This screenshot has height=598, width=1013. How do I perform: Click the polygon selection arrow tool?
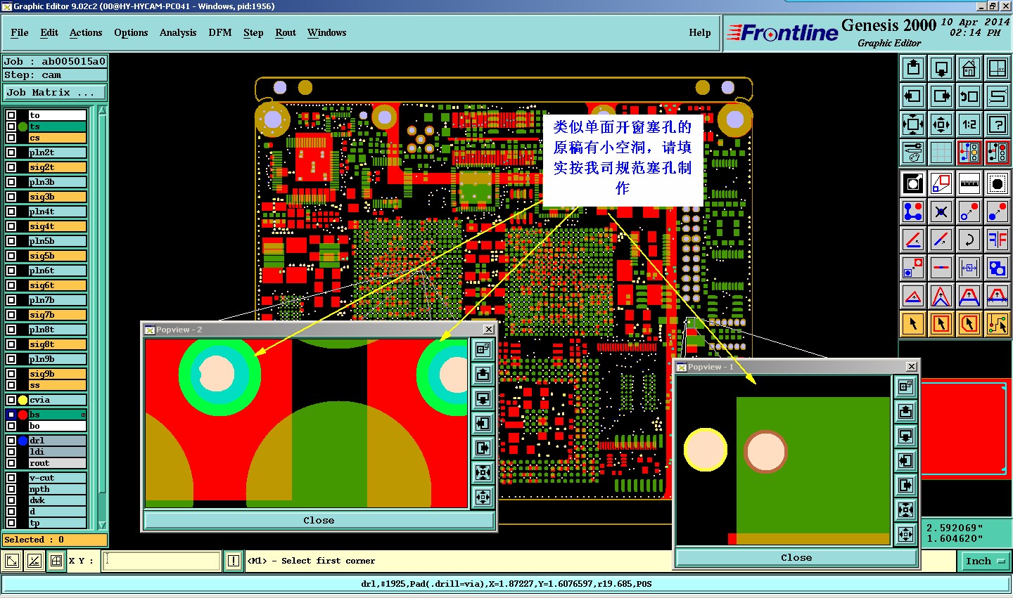click(969, 323)
